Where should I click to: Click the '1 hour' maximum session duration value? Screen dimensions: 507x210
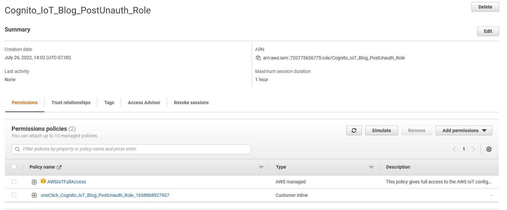262,80
